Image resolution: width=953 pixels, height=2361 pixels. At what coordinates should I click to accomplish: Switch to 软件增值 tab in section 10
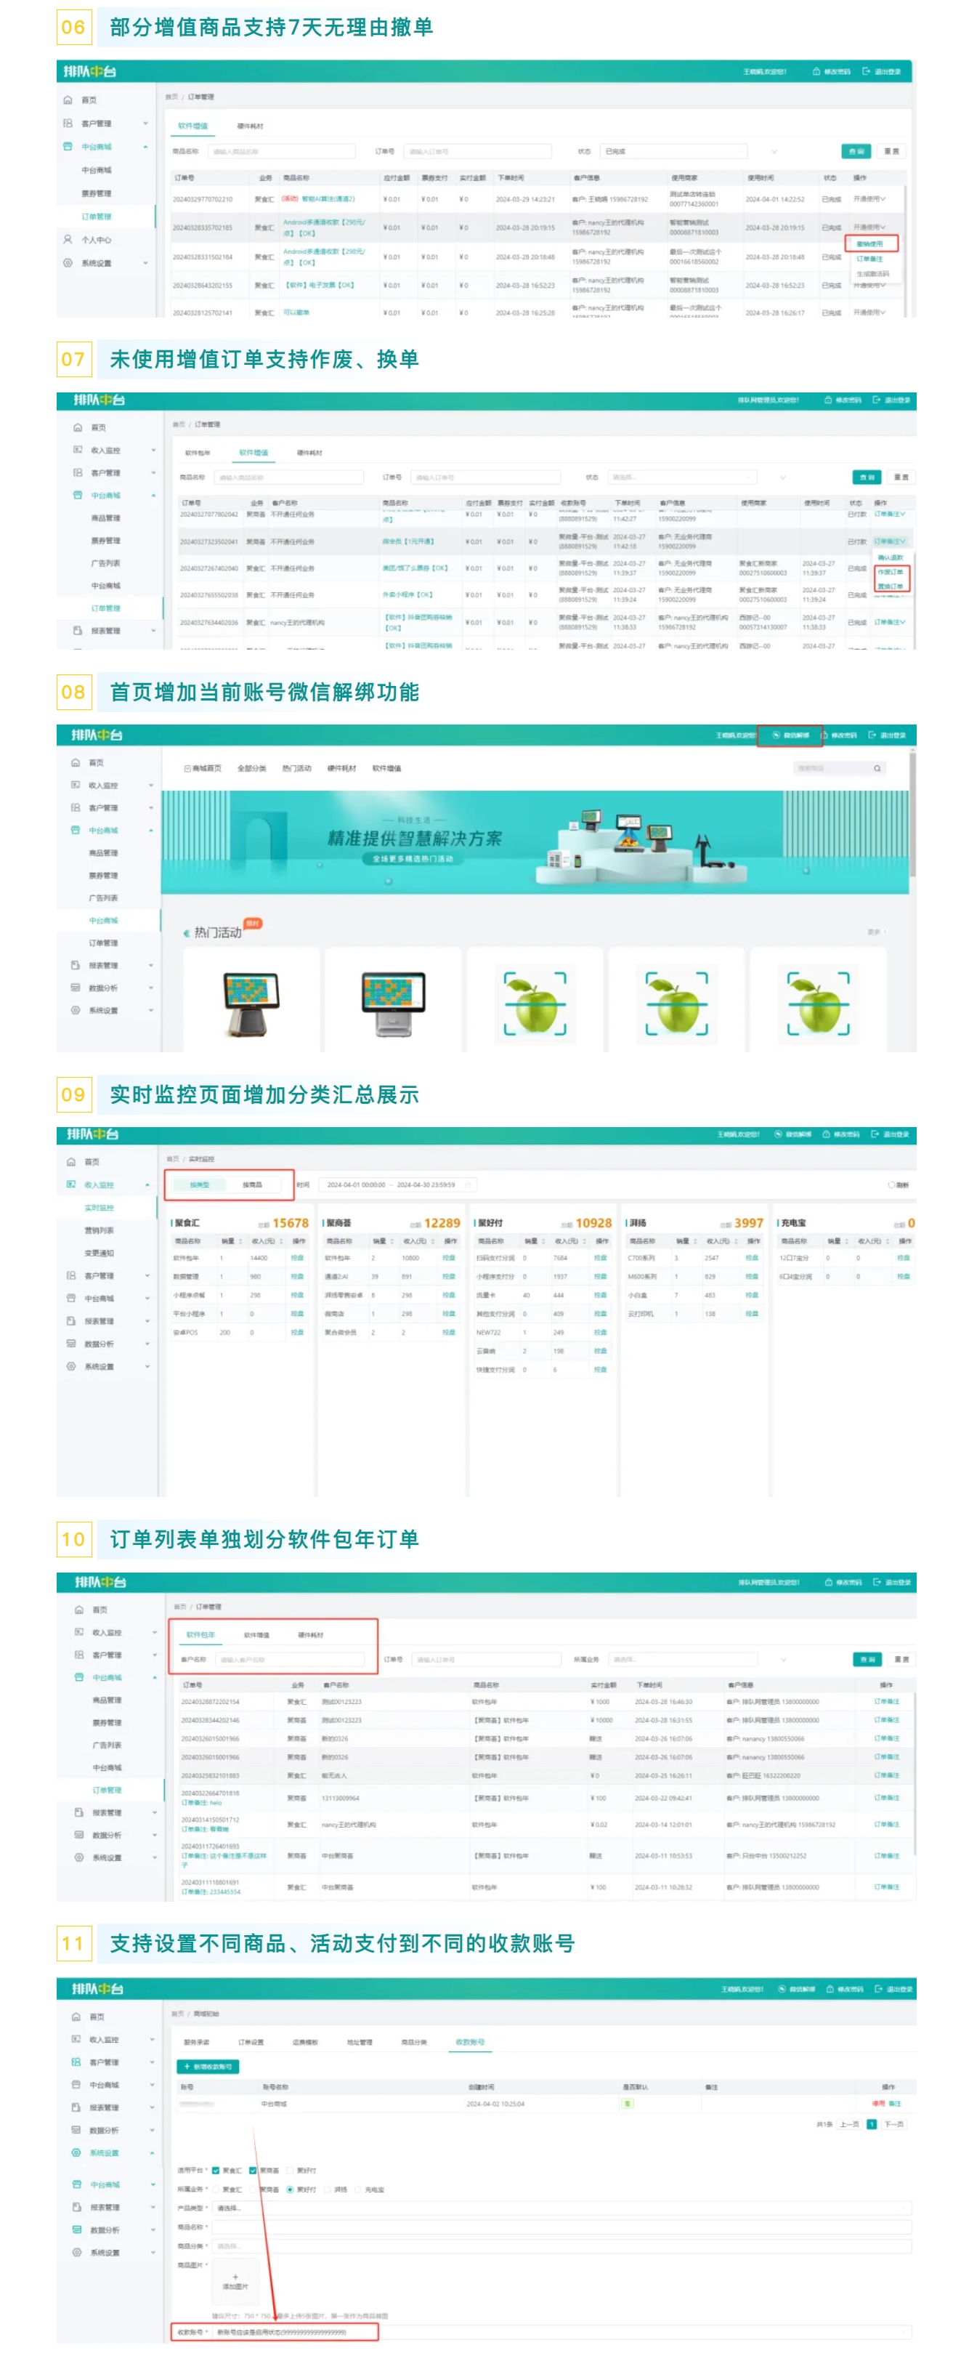256,1634
